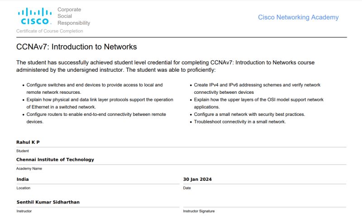Click the security best practices bullet
Screen dimensions: 362x216
click(250, 115)
